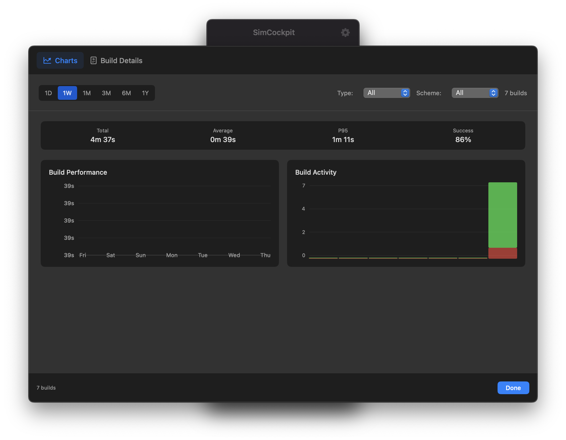Open the settings gear in the SimCockpit title bar

click(345, 32)
